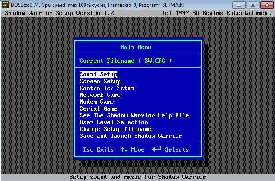The height and width of the screenshot is (181, 275).
Task: Click the up-down arrows Move hint
Action: [x=133, y=149]
